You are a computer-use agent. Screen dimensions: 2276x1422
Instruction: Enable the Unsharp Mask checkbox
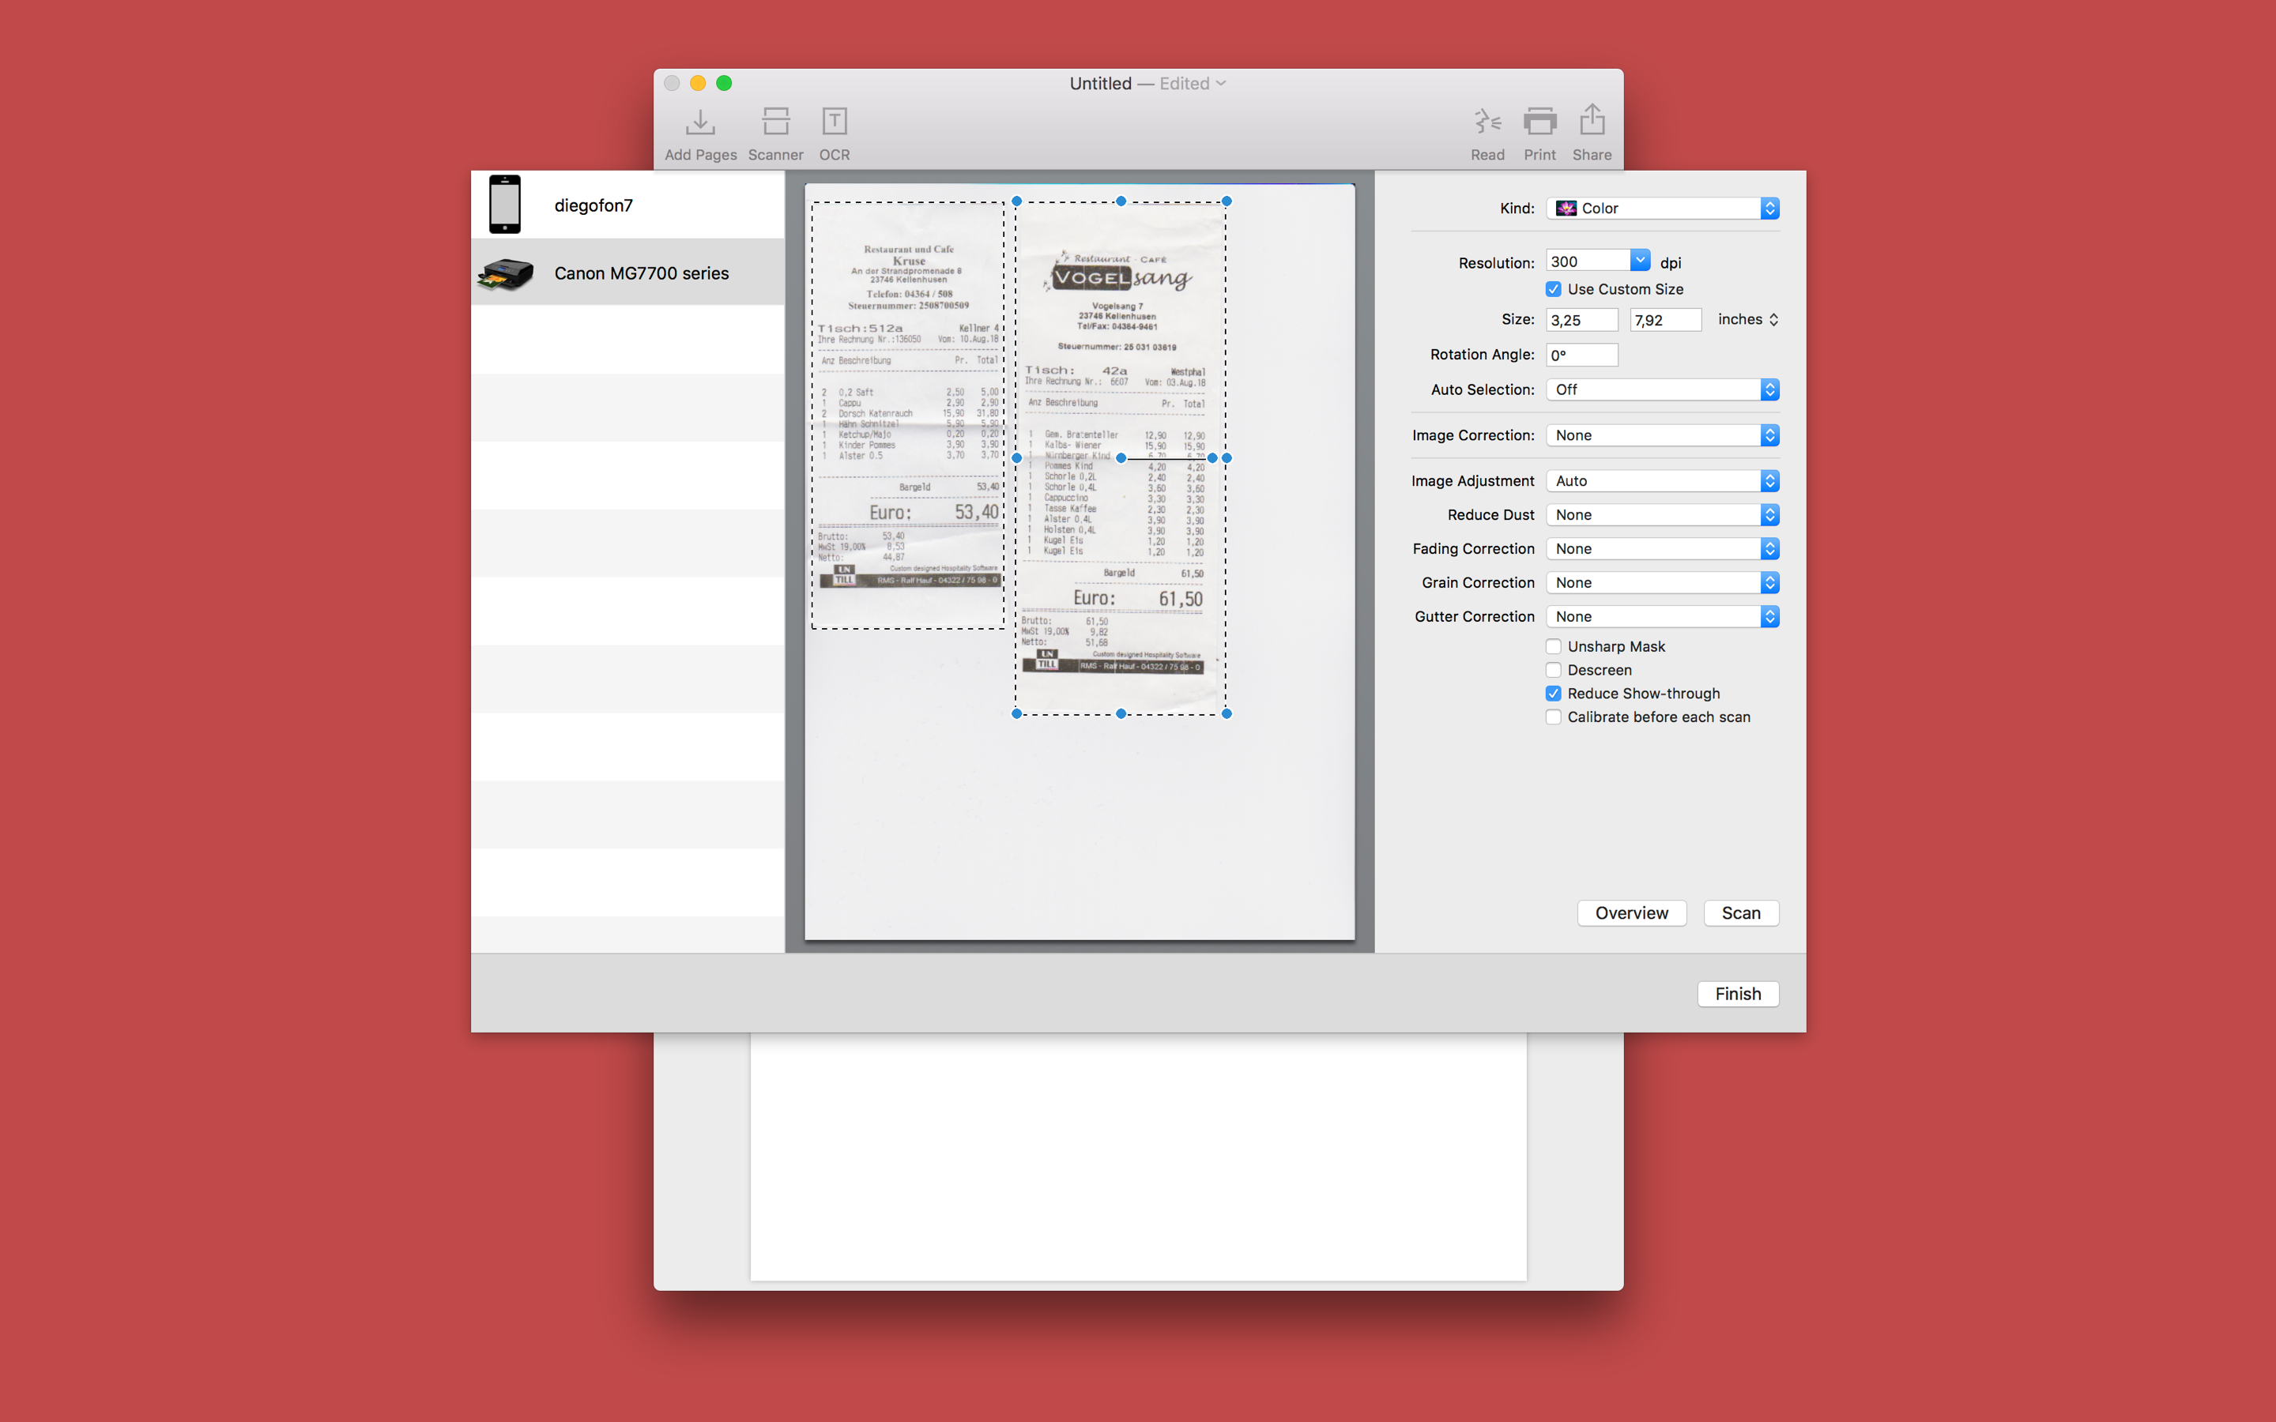point(1554,647)
